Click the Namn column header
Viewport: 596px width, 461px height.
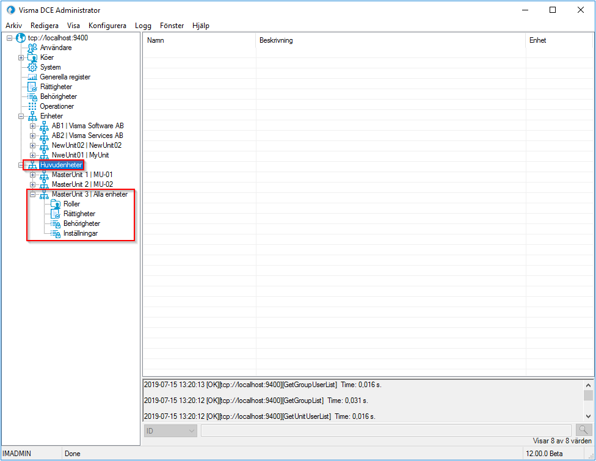coord(183,40)
